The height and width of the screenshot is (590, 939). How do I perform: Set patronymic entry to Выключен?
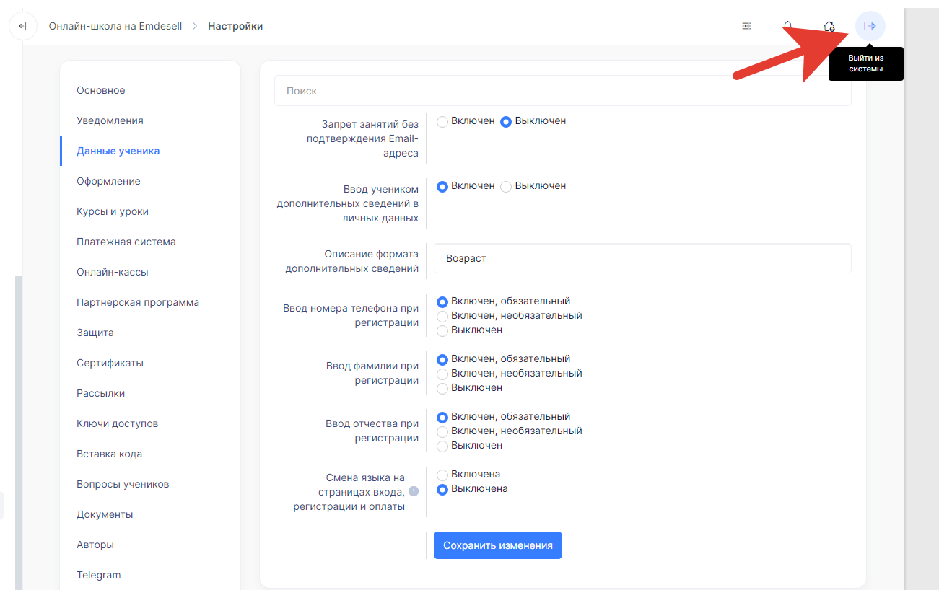[442, 446]
